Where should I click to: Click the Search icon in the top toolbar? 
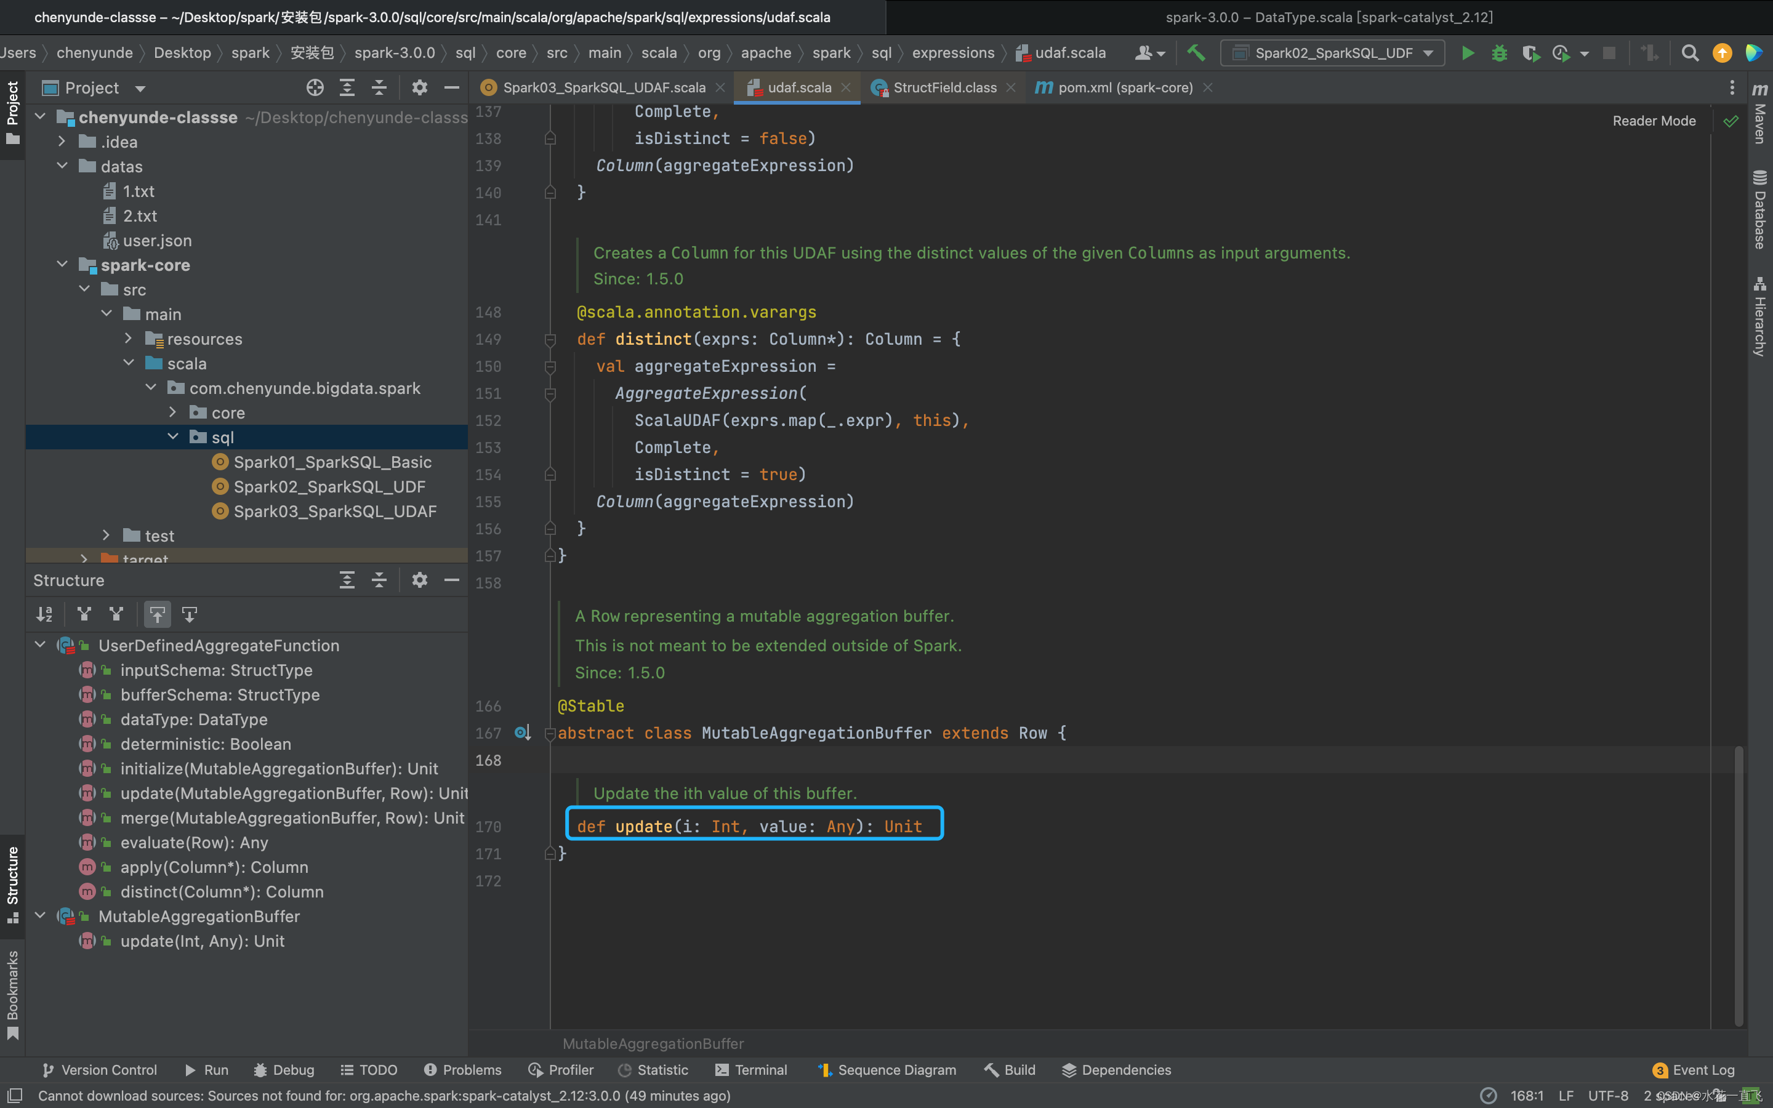tap(1690, 52)
